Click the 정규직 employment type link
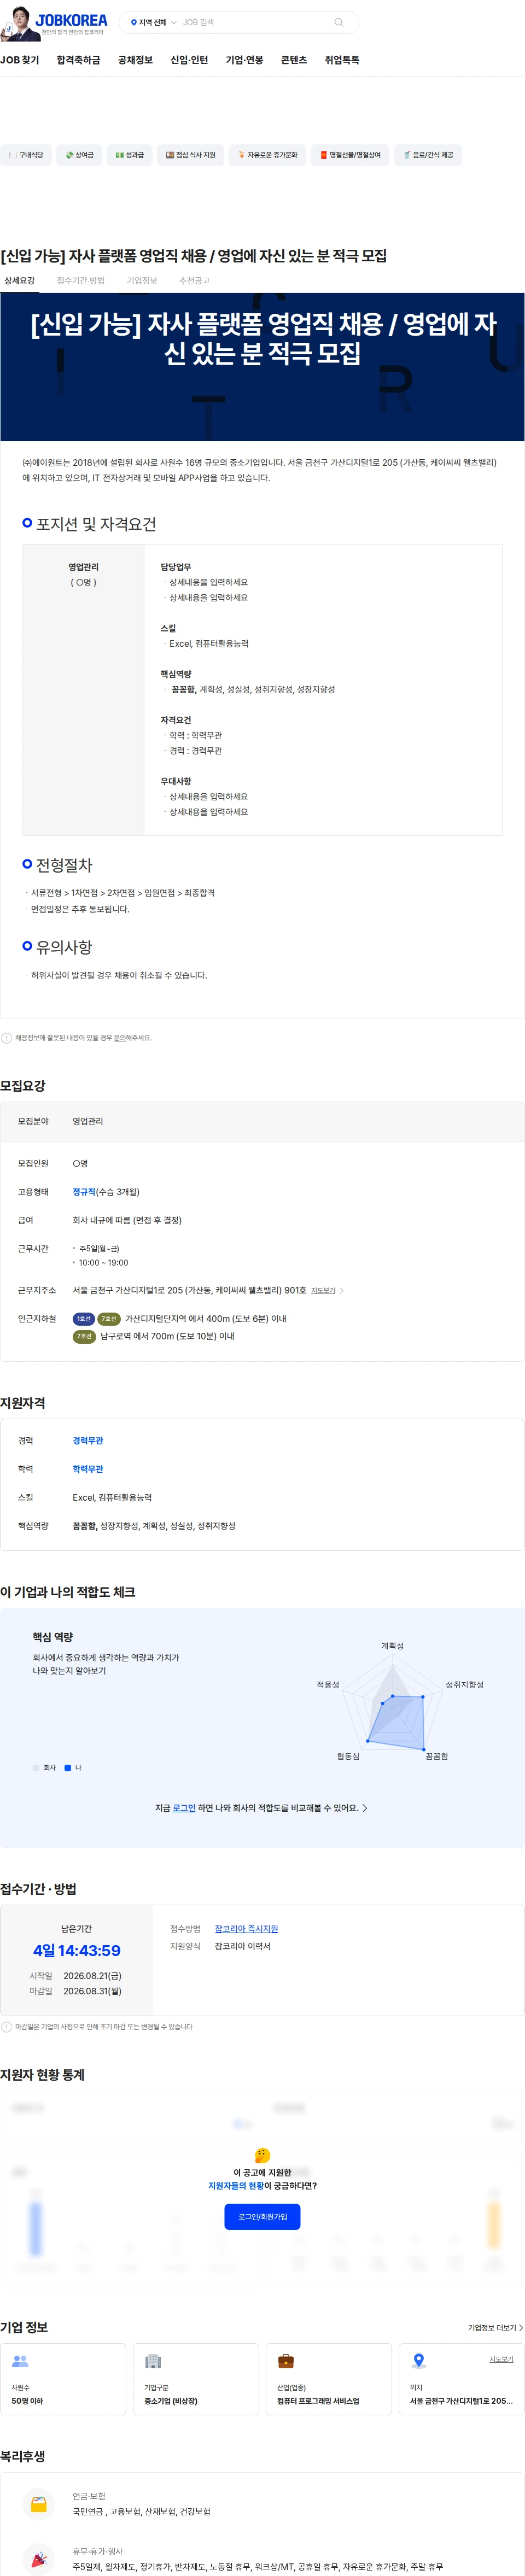Screen dimensions: 525x2576 (84, 1192)
